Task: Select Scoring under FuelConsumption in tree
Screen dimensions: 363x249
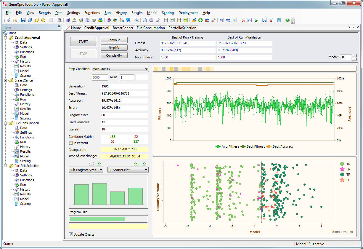Action: (x=25, y=161)
